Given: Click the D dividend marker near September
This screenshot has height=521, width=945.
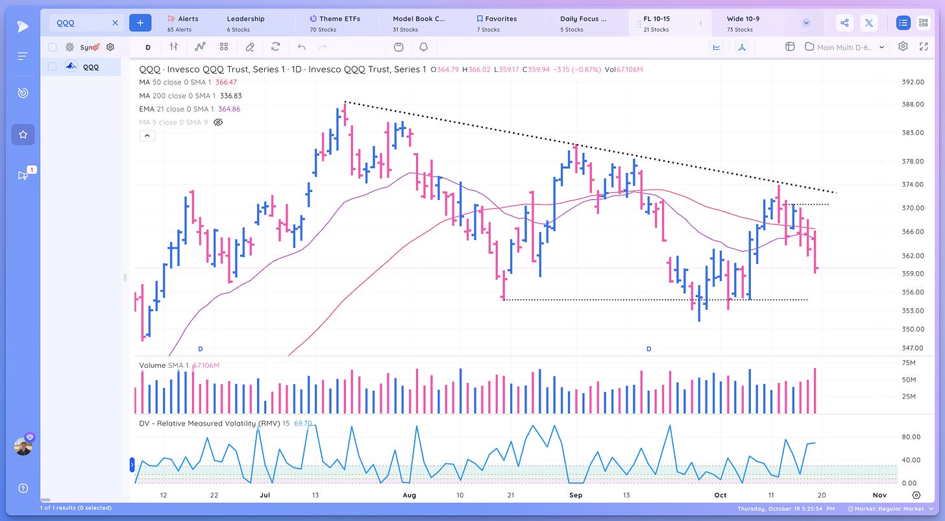Looking at the screenshot, I should (x=648, y=349).
